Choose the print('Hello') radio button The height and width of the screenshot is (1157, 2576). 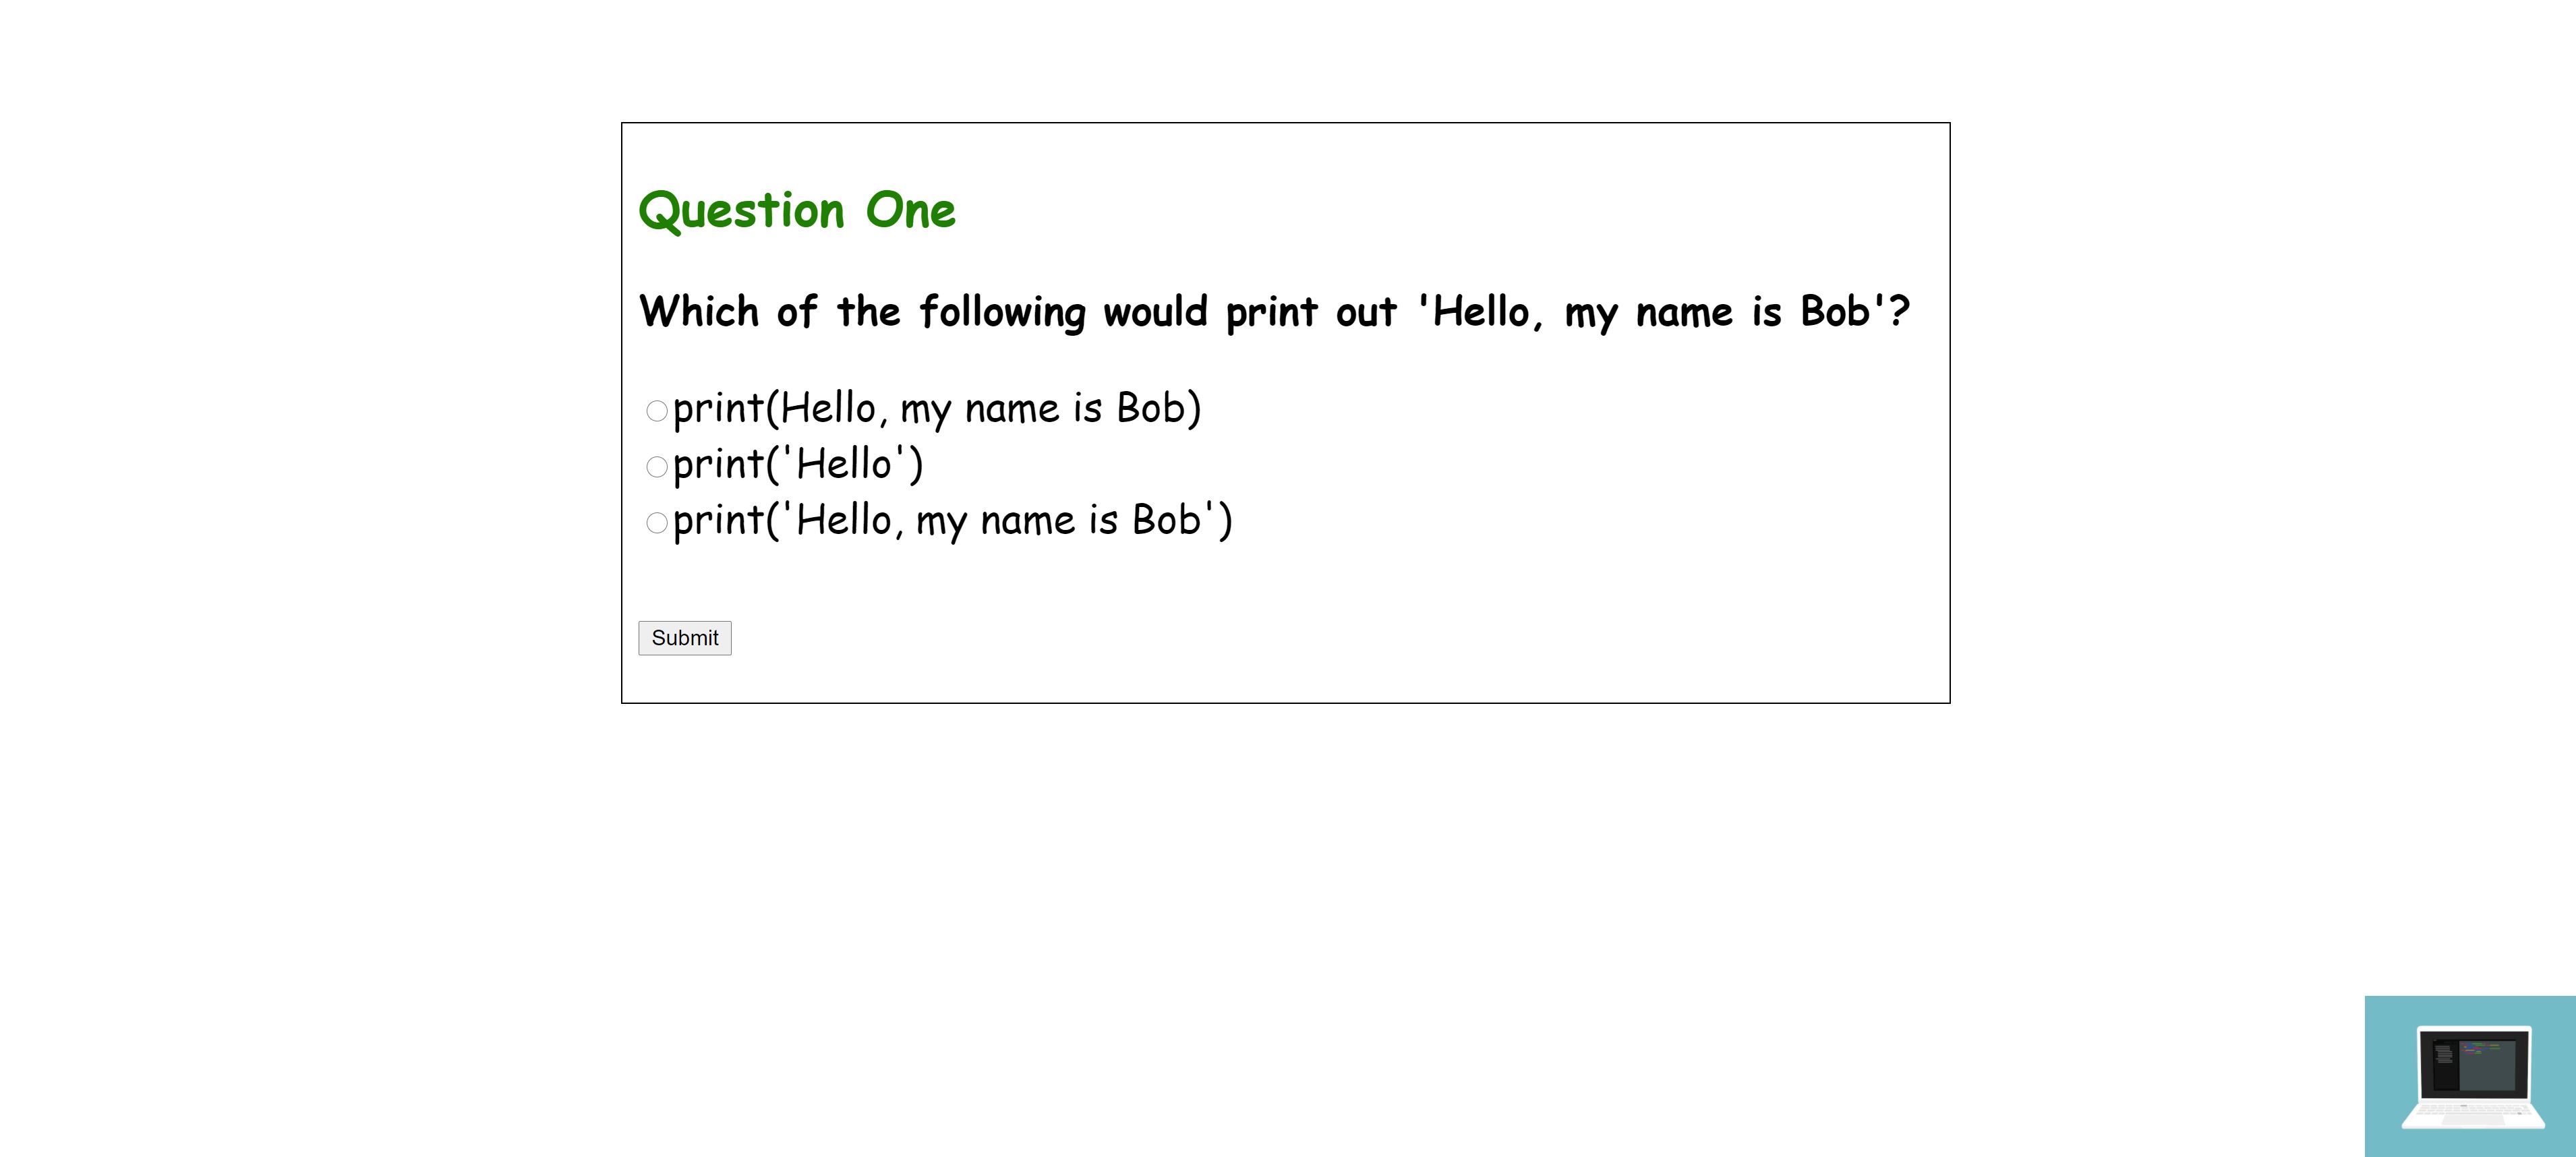point(656,467)
